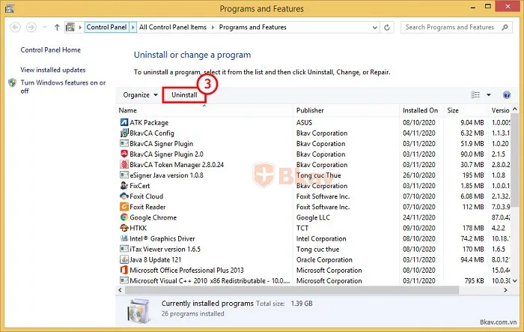The image size is (524, 332).
Task: Open View installed updates link
Action: (x=52, y=70)
